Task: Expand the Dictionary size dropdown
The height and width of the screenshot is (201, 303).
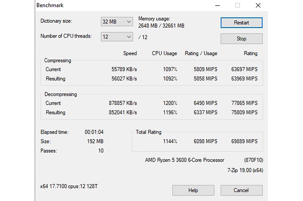Action: pyautogui.click(x=117, y=22)
